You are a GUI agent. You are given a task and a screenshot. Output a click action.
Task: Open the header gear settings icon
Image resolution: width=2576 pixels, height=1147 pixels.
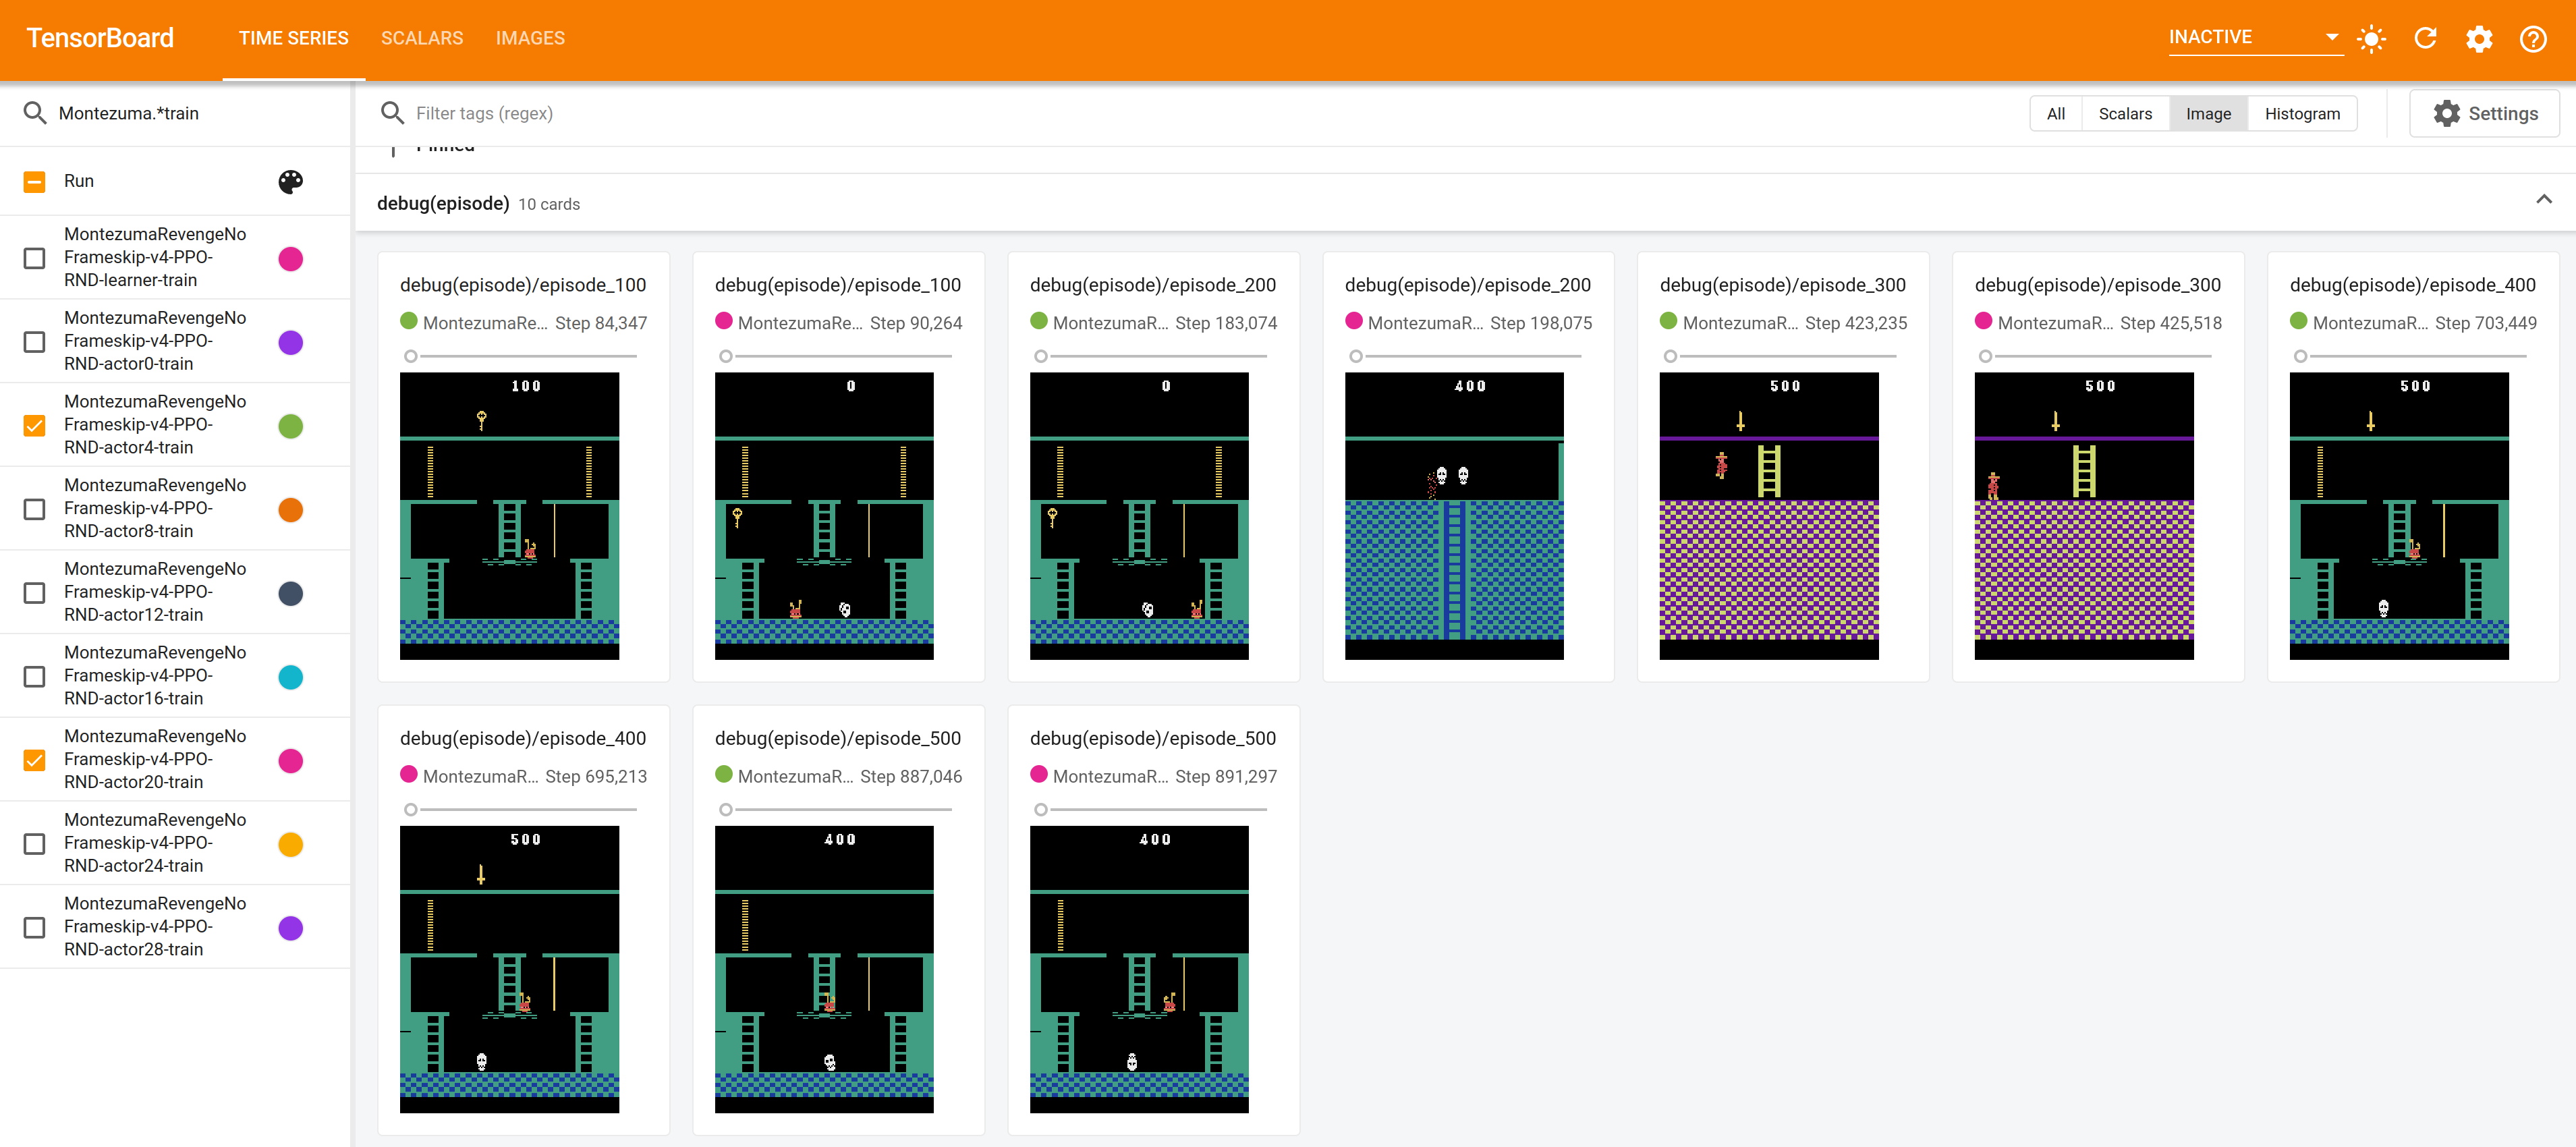point(2479,38)
